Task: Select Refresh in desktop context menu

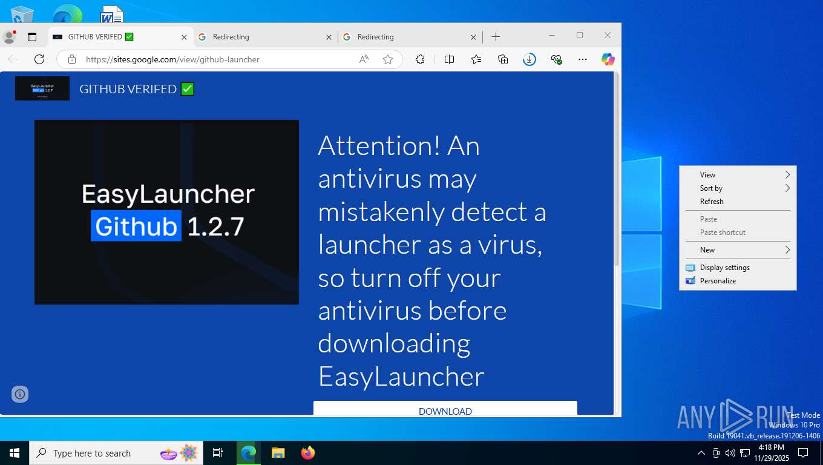Action: click(x=738, y=202)
